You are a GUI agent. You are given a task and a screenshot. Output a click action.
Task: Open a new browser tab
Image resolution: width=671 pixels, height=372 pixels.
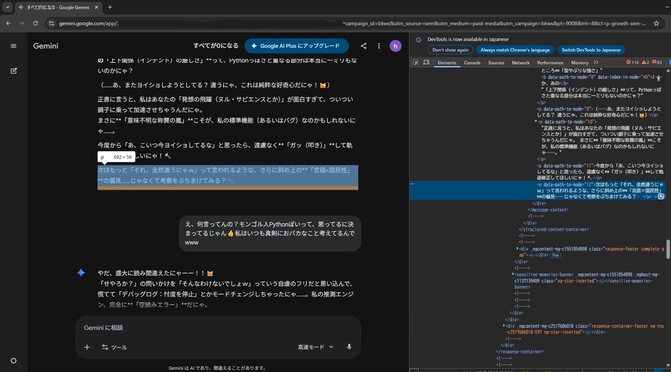coord(110,7)
